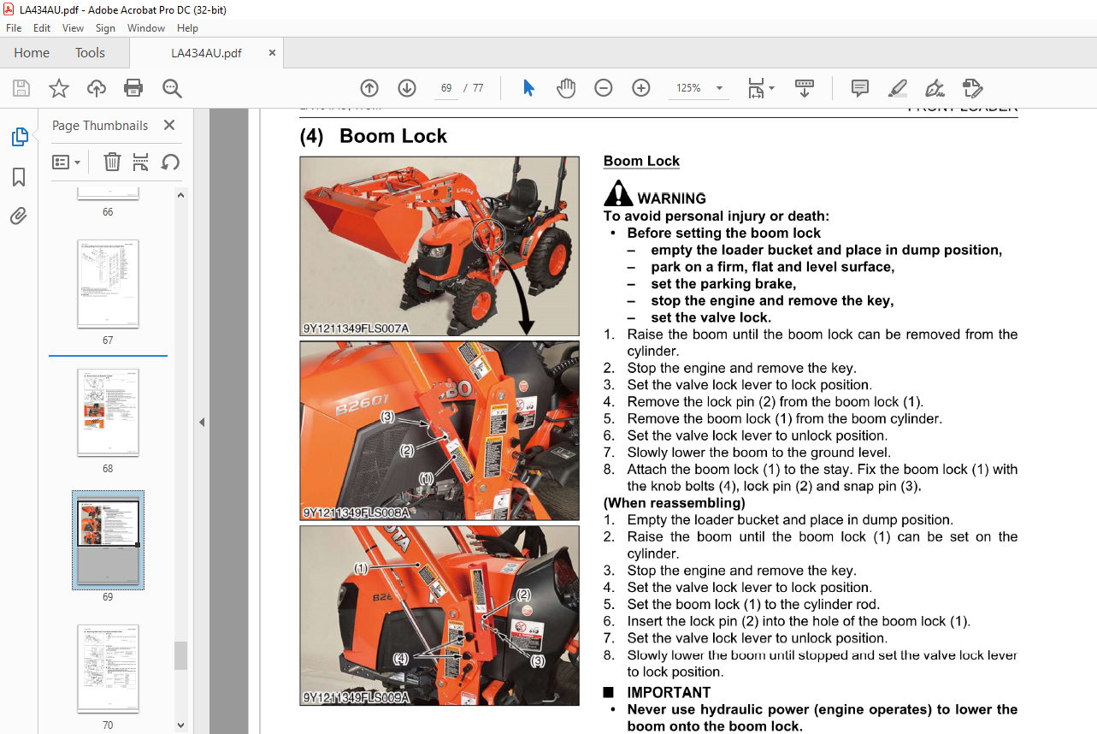Viewport: 1097px width, 734px height.
Task: Expand fit page dropdown arrow
Action: [771, 88]
